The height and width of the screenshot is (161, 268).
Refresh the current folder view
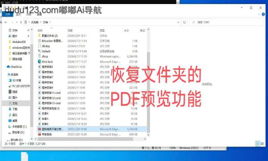184,22
